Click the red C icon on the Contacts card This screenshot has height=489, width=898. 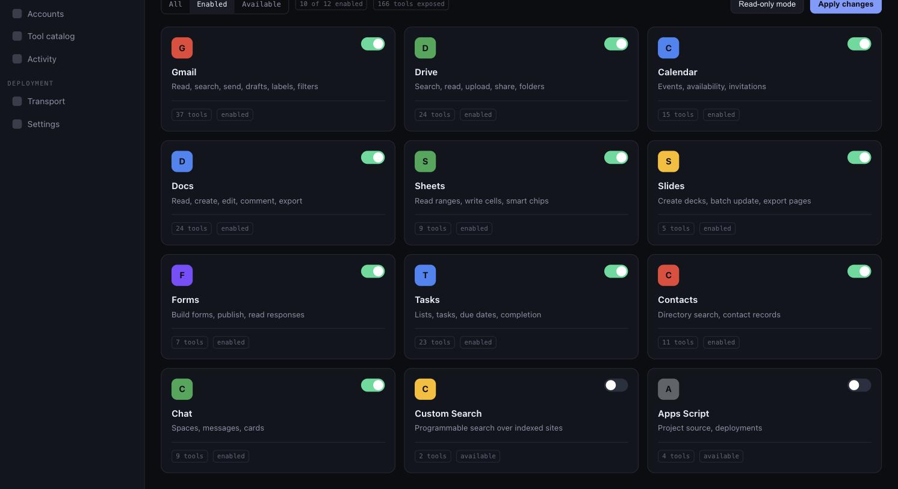point(668,275)
